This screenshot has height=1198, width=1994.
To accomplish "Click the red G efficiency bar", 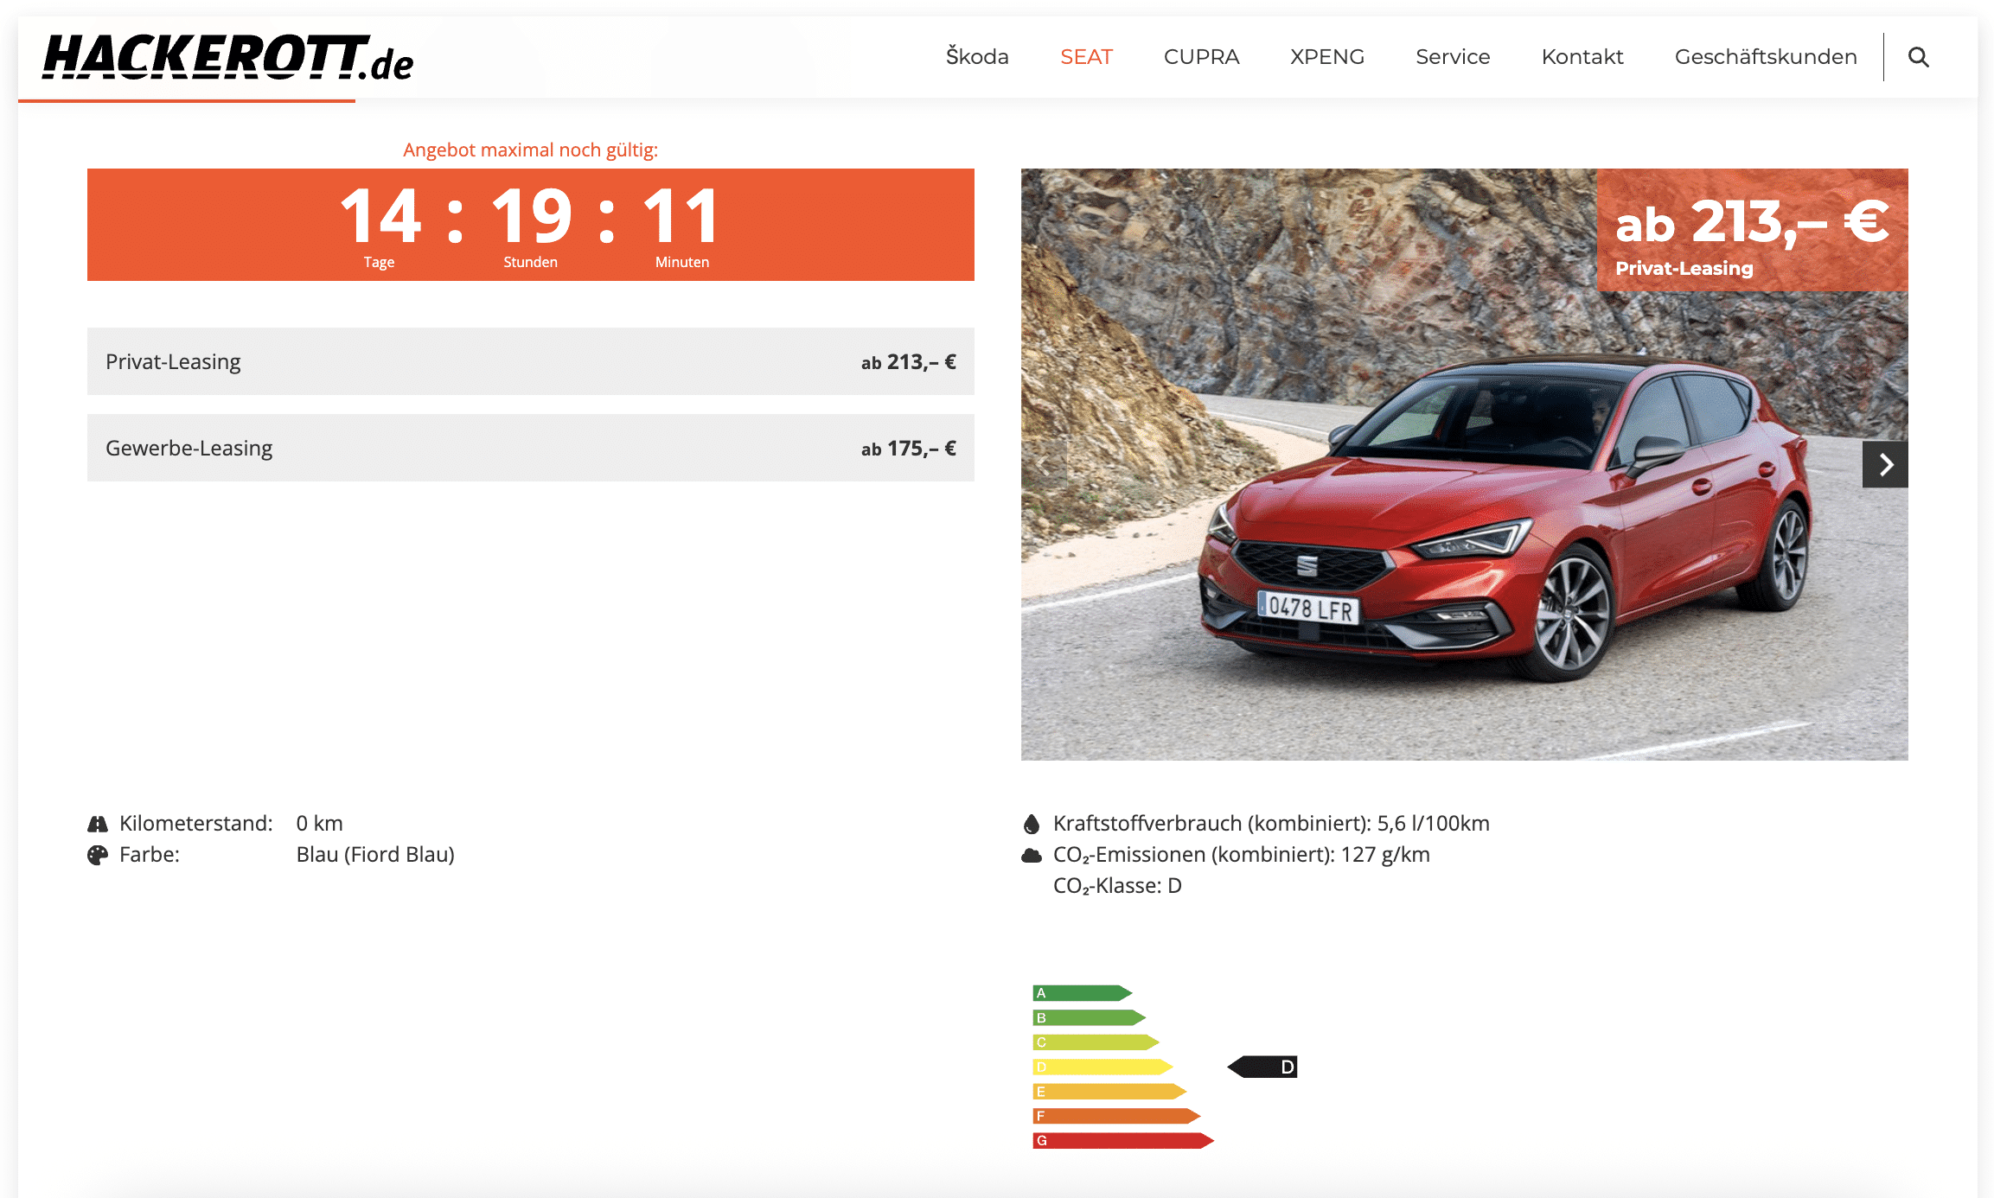I will (1123, 1141).
